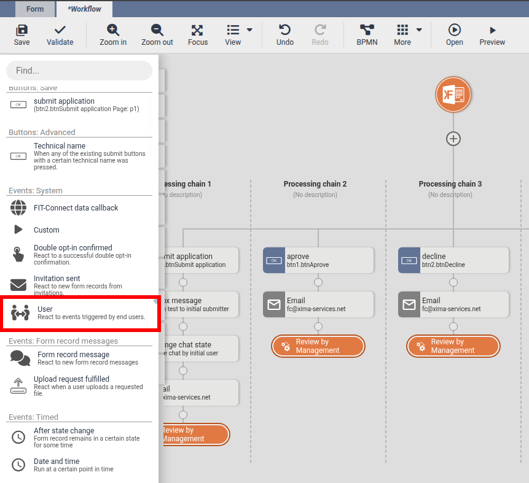
Task: Pick Upload request fulfilled event
Action: [x=79, y=386]
